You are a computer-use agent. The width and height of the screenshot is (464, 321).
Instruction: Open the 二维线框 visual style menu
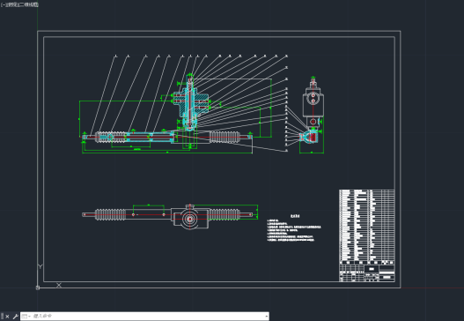click(28, 4)
